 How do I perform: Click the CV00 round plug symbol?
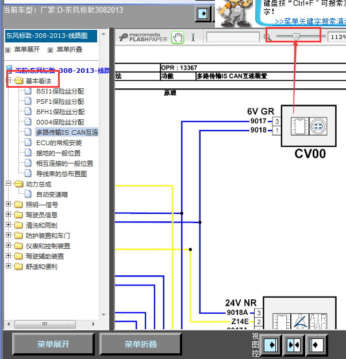318,126
